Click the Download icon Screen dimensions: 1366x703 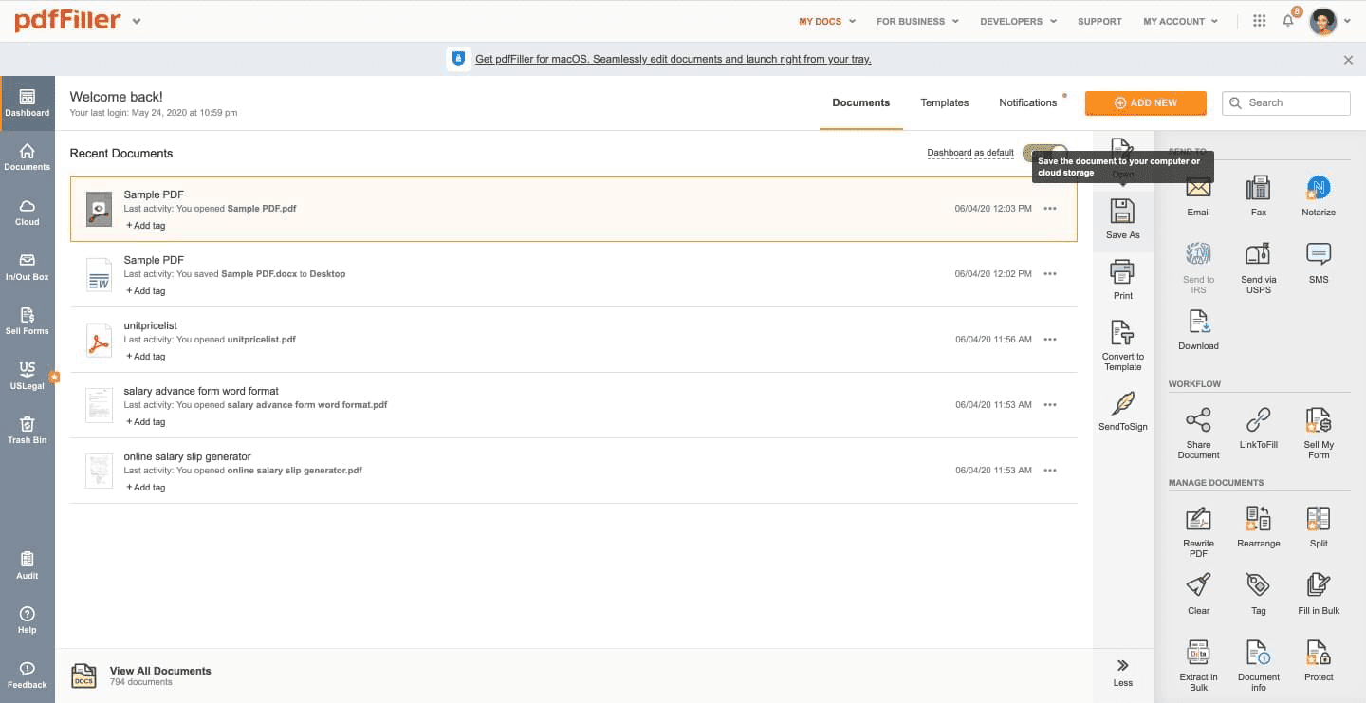(x=1198, y=321)
